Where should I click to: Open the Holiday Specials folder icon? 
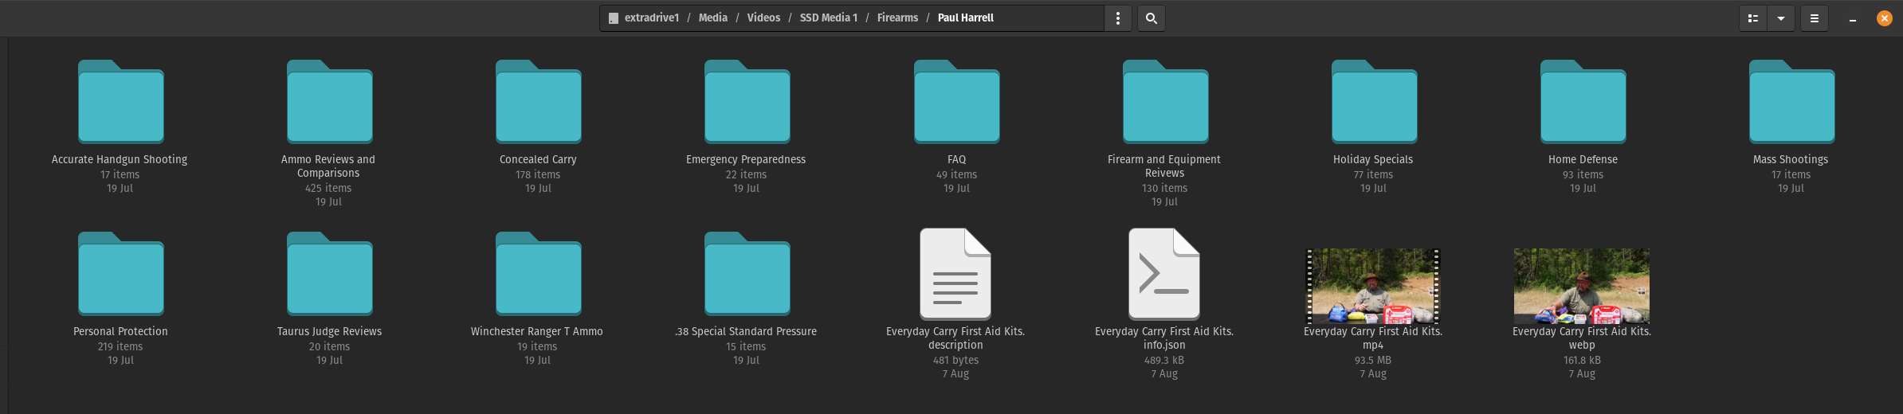(x=1374, y=102)
